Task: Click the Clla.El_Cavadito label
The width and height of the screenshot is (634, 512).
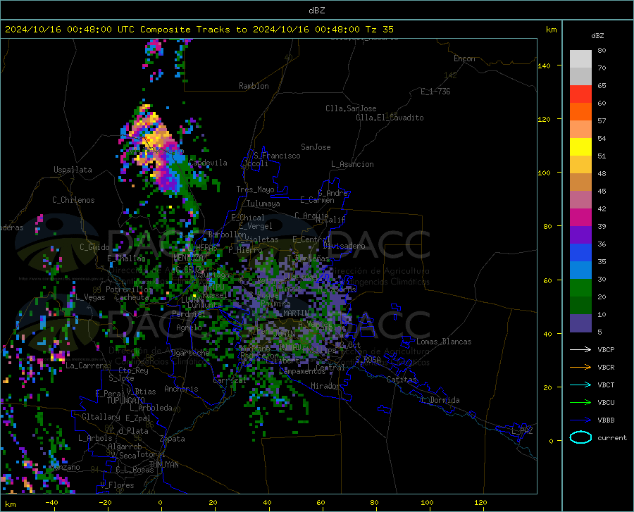Action: (390, 118)
